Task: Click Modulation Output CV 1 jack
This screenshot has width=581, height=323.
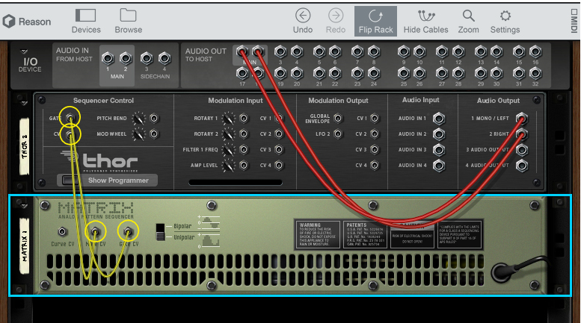Action: (375, 119)
